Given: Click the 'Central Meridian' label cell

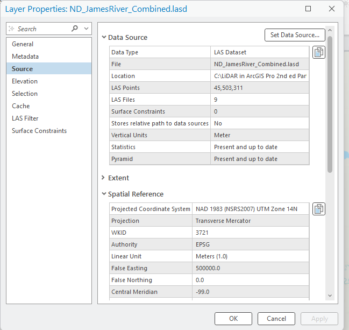Looking at the screenshot, I should tap(151, 292).
